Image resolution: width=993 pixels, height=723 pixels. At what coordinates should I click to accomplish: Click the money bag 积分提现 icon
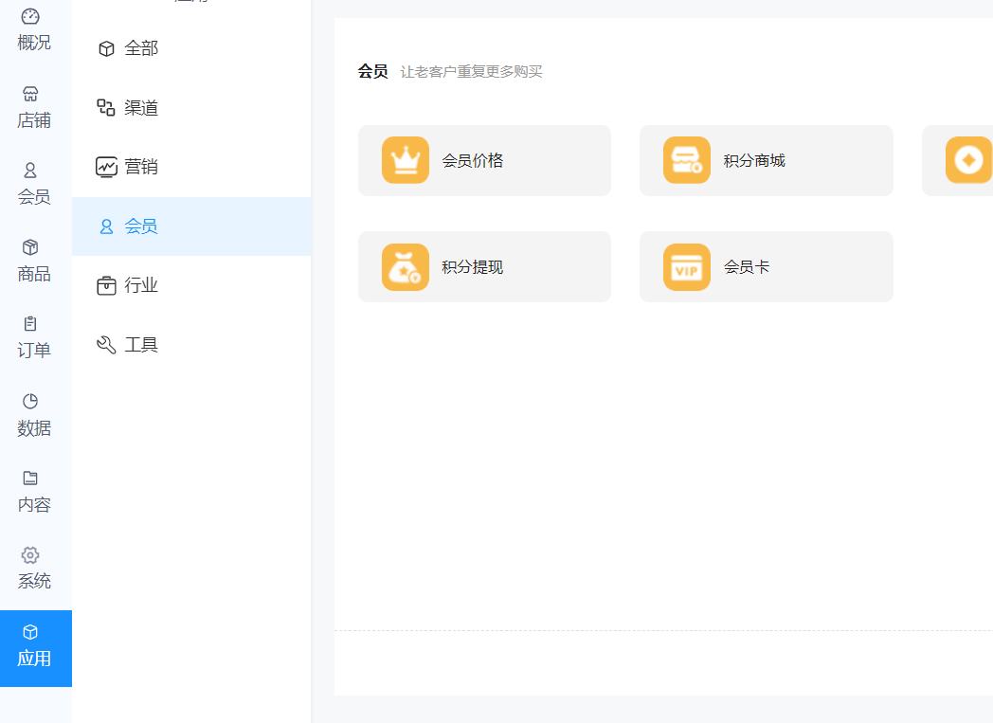click(x=406, y=267)
